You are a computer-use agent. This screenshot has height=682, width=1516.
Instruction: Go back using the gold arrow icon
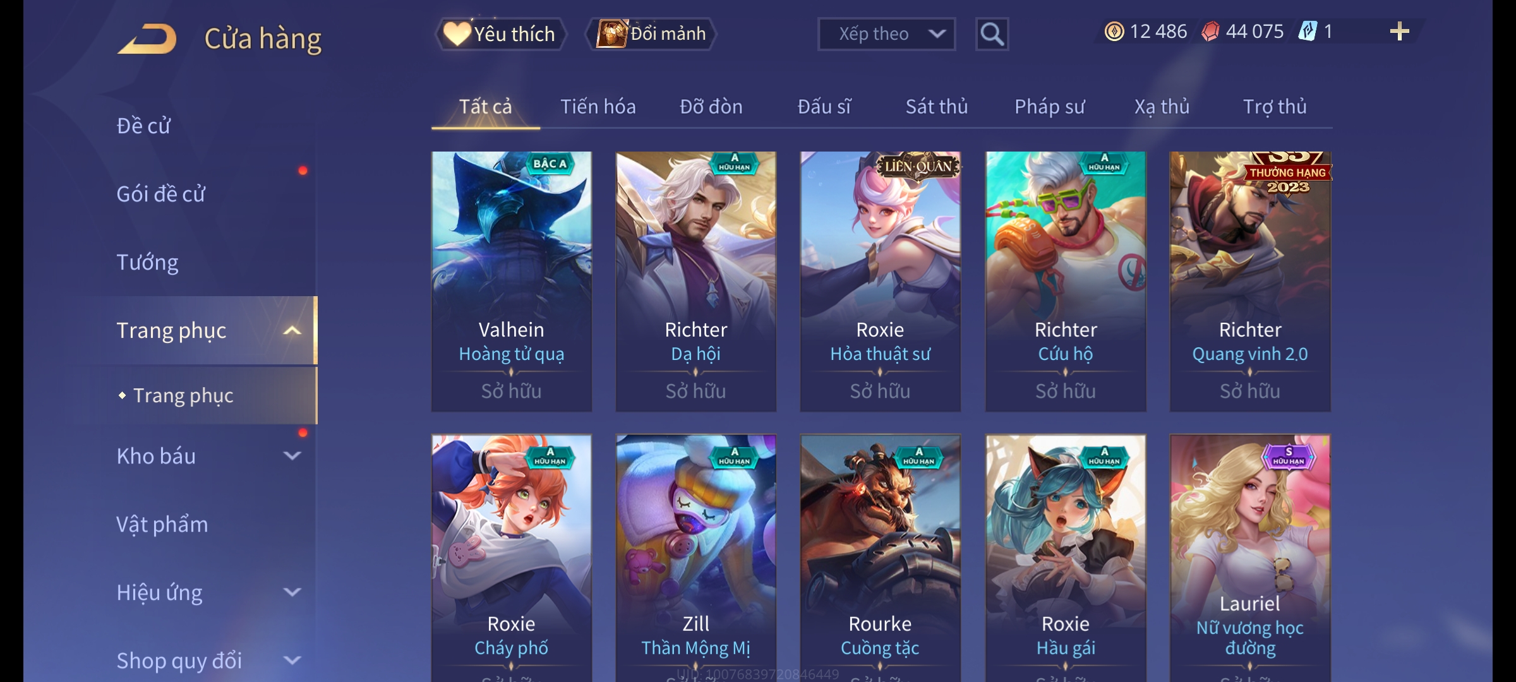147,39
